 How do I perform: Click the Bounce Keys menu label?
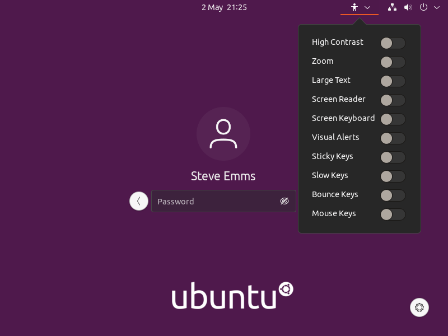[x=335, y=194]
